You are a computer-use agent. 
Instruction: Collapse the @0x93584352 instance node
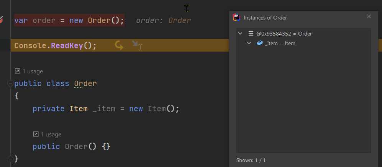(241, 34)
